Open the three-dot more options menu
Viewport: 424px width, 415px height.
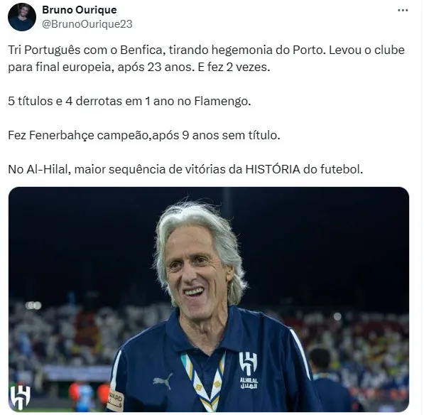click(403, 10)
